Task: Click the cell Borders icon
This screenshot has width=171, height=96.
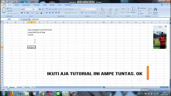Action: (x=32, y=13)
